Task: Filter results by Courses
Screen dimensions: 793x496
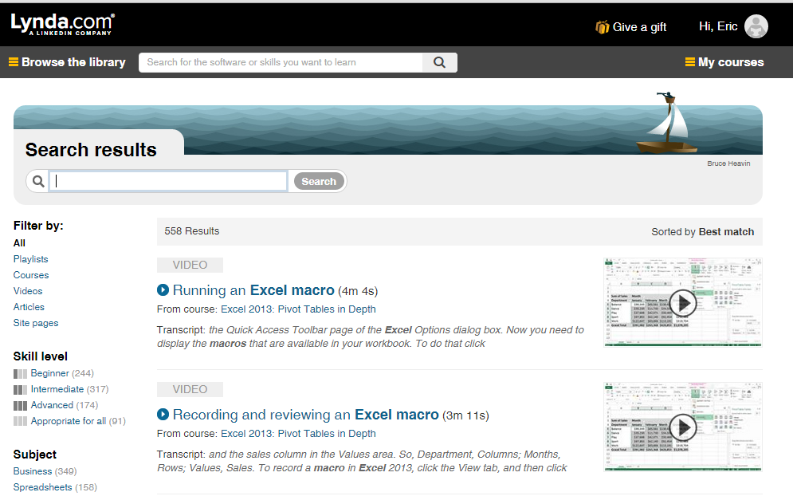Action: coord(31,275)
